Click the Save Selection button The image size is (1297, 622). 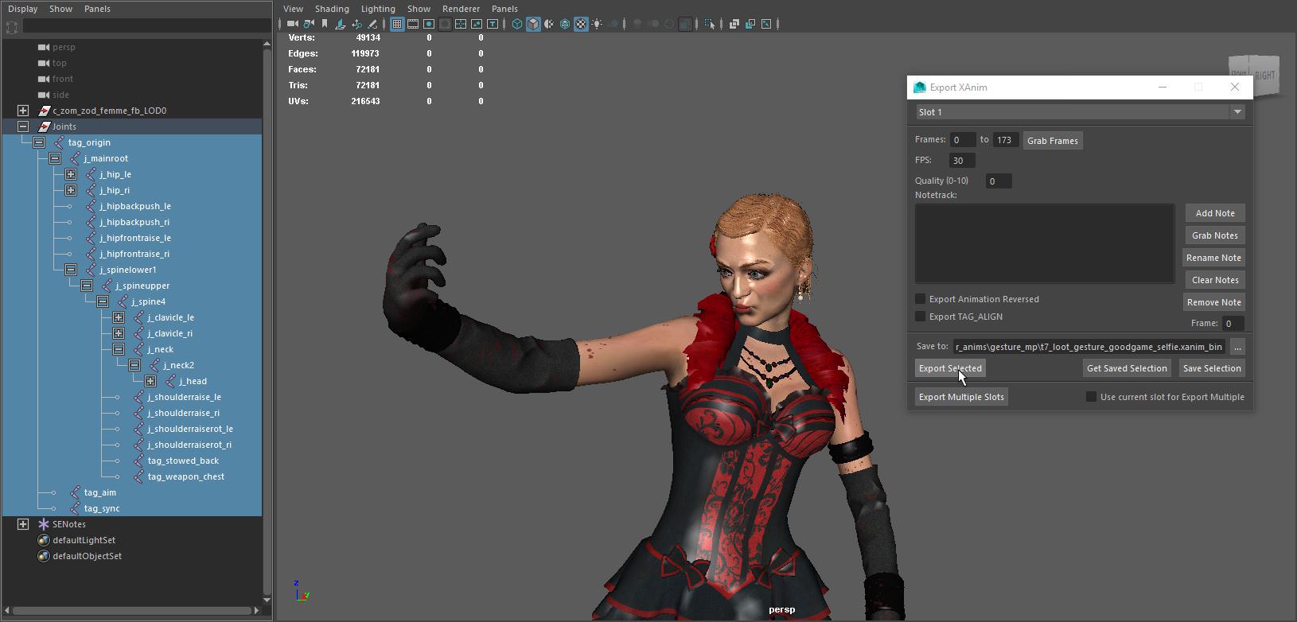coord(1212,368)
